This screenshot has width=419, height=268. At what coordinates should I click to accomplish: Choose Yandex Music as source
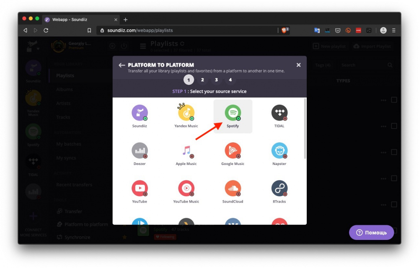[186, 116]
